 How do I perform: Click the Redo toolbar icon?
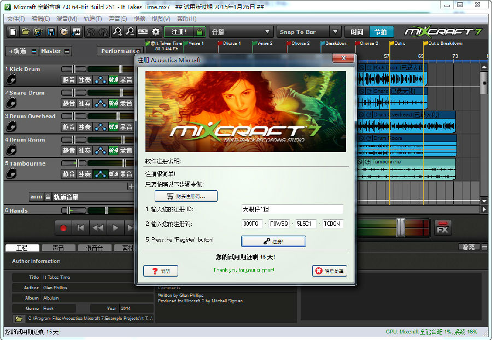pyautogui.click(x=103, y=32)
